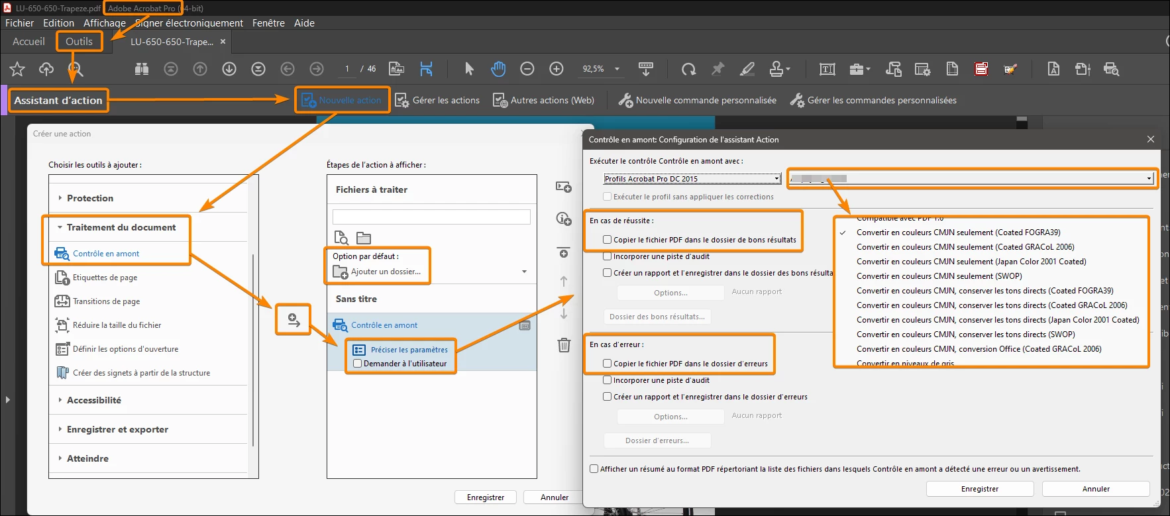Activate the Hand pan tool
1170x516 pixels.
click(498, 69)
